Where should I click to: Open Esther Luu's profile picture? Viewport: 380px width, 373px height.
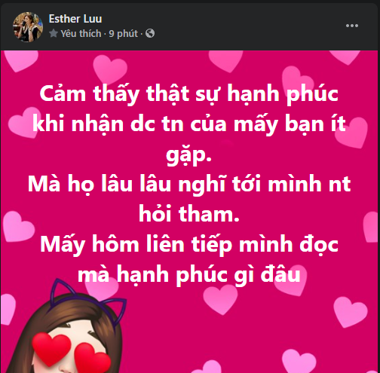pos(28,27)
